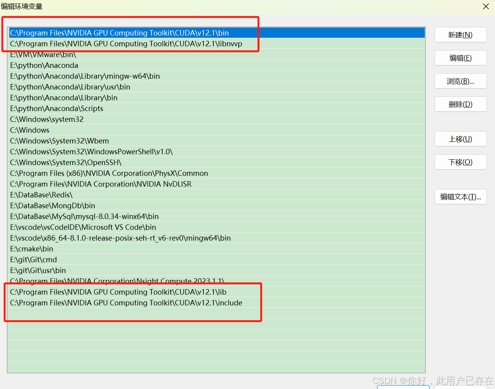Select the E:\python\Anaconda\Scripts entry

pos(216,108)
